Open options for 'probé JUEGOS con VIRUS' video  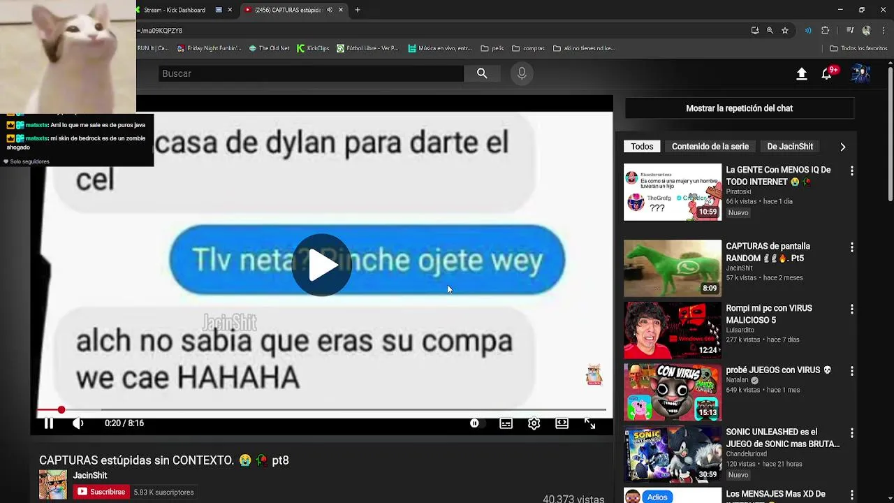pos(851,371)
